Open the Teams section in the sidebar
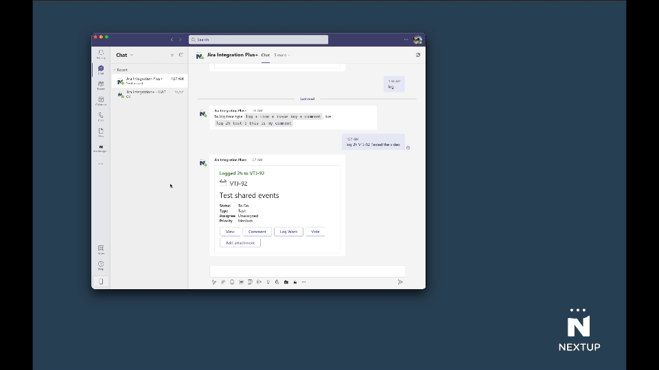Screen dimensions: 659x370 [101, 86]
